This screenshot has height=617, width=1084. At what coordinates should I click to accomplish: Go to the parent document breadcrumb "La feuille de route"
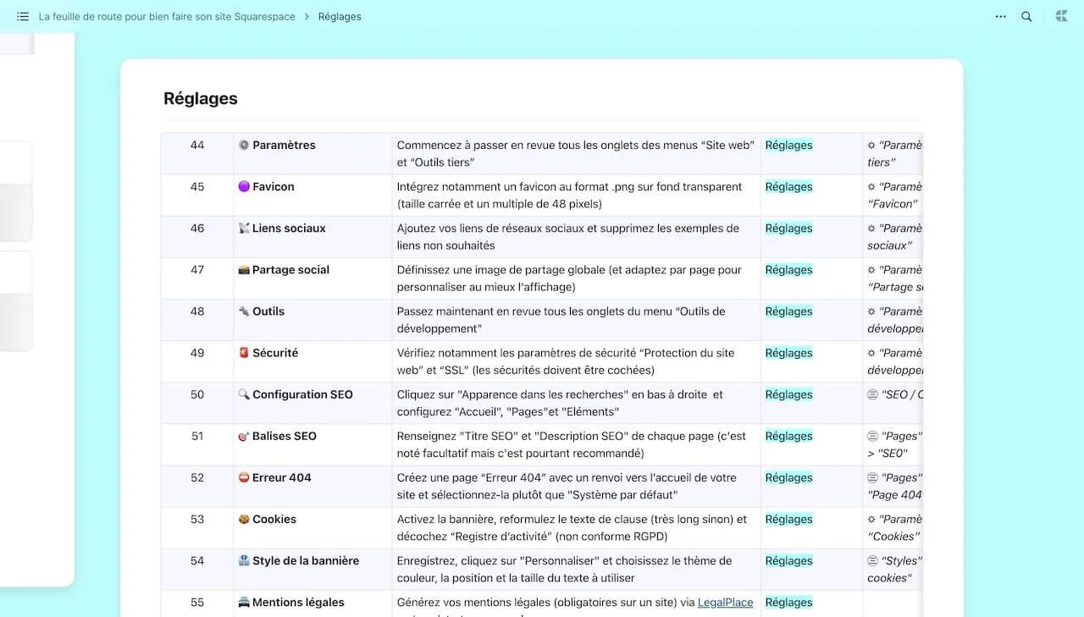(168, 16)
